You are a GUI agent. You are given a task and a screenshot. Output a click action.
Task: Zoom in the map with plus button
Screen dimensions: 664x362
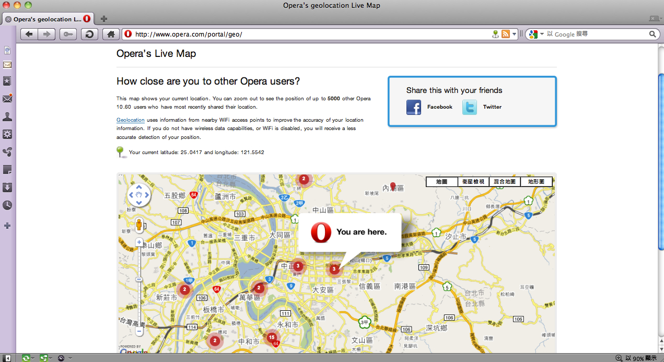click(x=139, y=242)
